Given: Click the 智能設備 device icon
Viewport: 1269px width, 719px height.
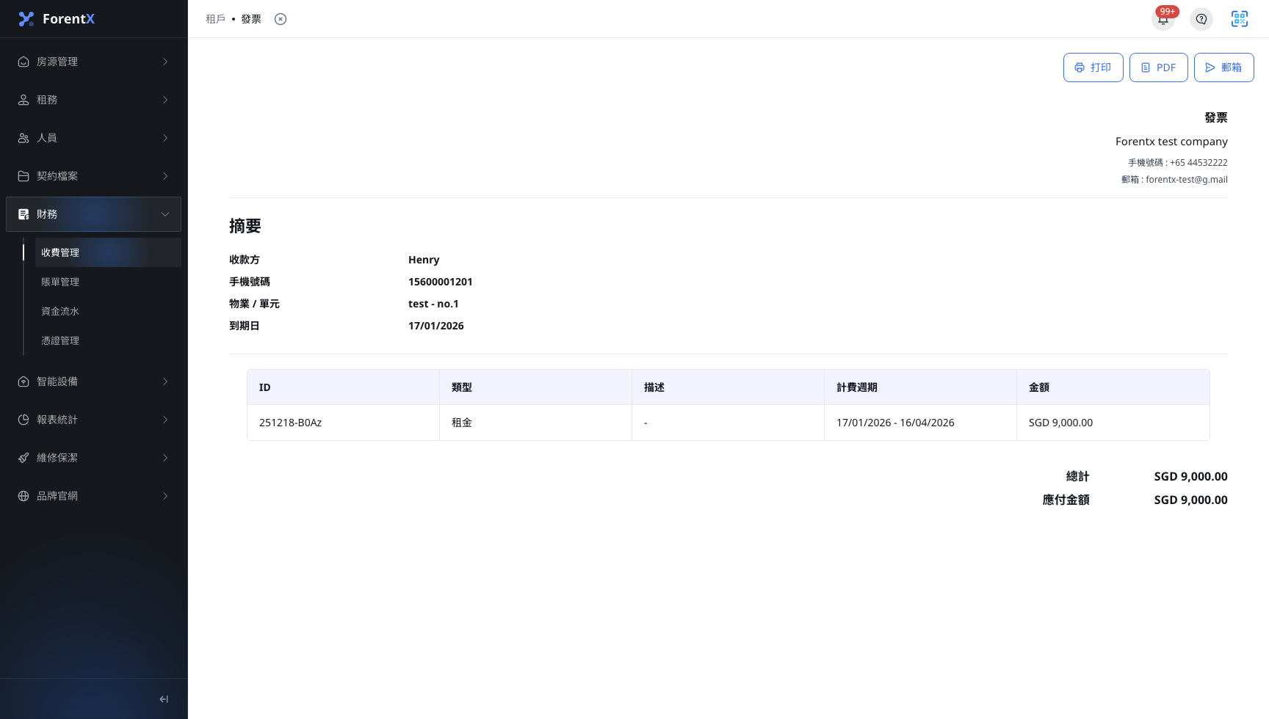Looking at the screenshot, I should point(23,382).
